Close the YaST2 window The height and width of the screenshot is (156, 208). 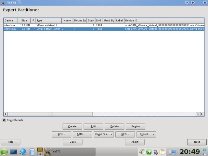[205, 3]
